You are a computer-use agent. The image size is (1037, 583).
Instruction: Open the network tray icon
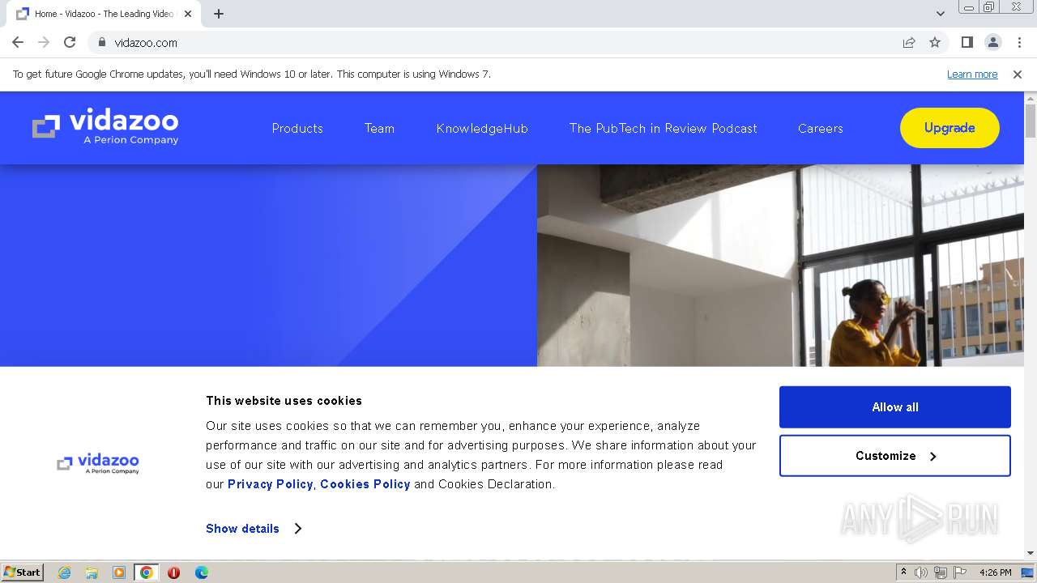tap(941, 572)
